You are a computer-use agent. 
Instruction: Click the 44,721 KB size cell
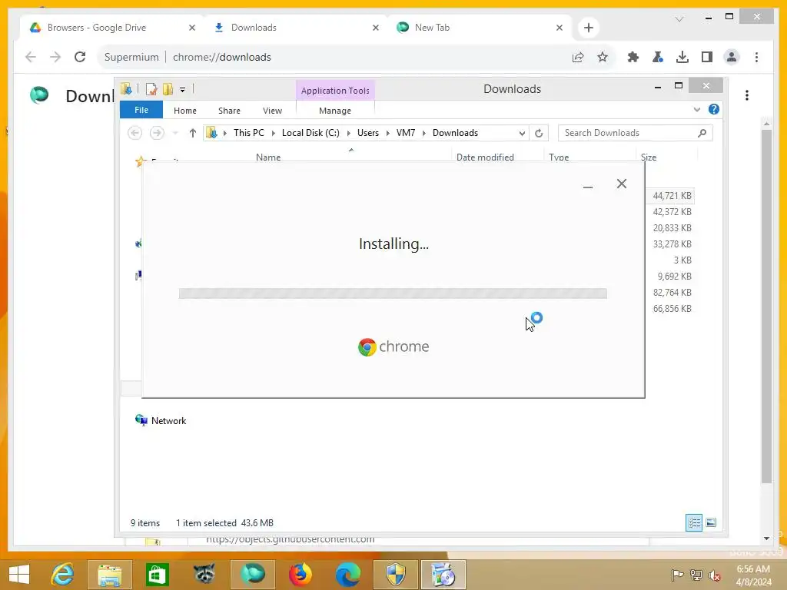(x=672, y=196)
